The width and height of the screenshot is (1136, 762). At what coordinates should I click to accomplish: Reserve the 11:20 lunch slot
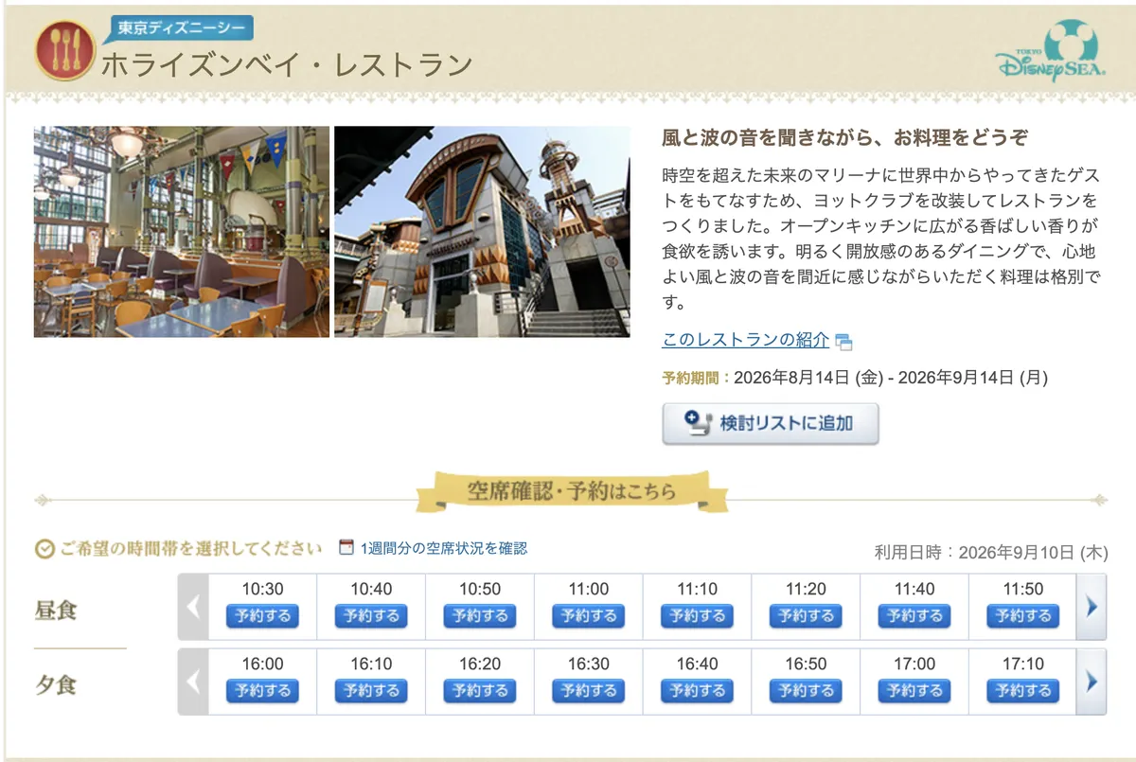coord(806,615)
